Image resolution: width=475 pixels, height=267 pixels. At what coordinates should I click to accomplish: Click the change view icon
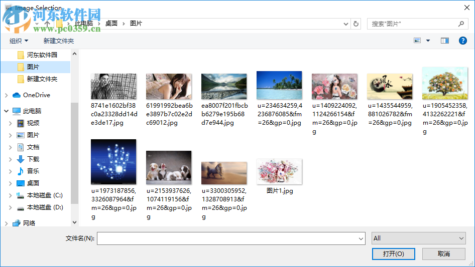tap(417, 41)
